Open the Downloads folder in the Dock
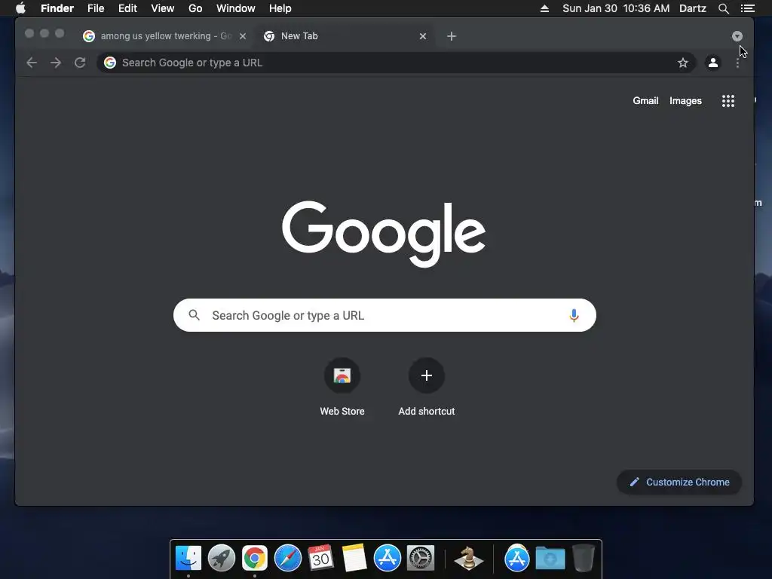Viewport: 772px width, 579px height. pos(550,558)
